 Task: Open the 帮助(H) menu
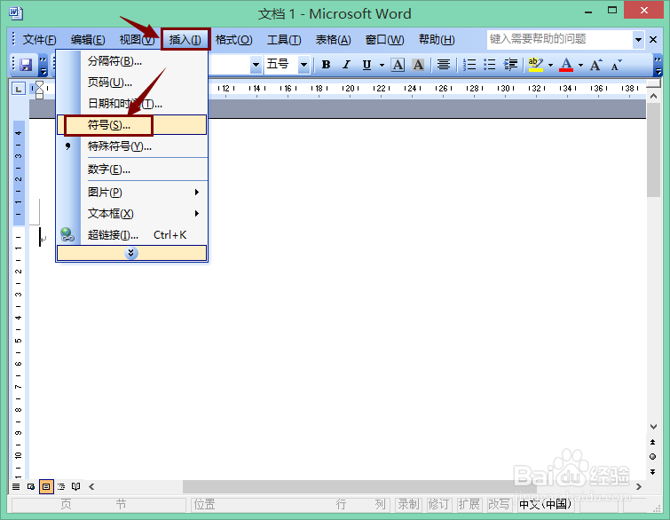click(437, 40)
